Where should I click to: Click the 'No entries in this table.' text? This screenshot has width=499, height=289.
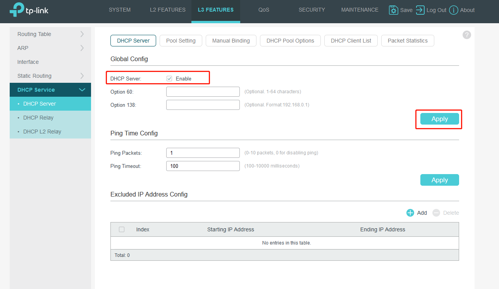(287, 243)
